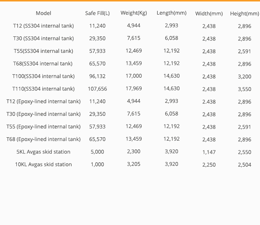
Task: Select the T100(SS304 internal tank) entry
Action: (x=43, y=76)
